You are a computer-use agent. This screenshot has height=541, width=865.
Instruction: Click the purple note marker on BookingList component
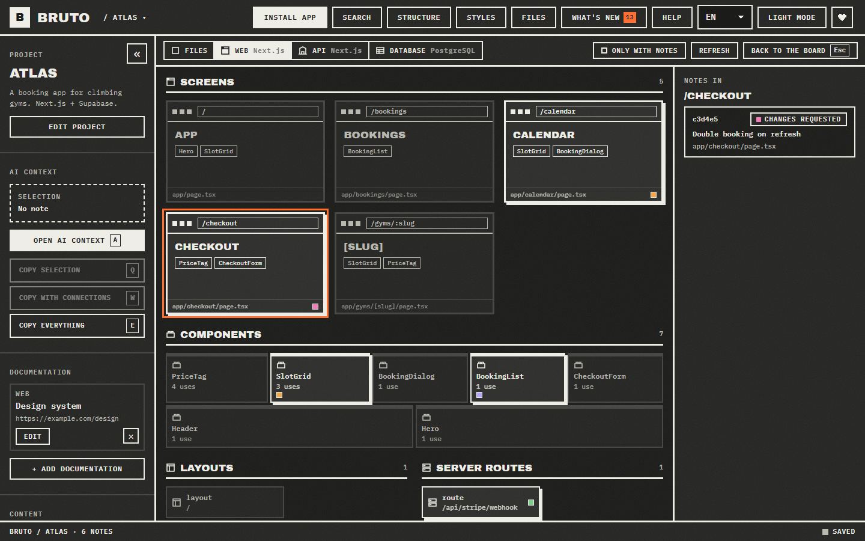[479, 395]
